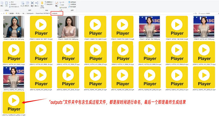Select image 250419_152940_457_2058.png
The image size is (219, 116).
coord(14,79)
